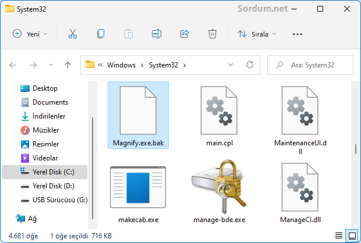The image size is (361, 243).
Task: Select the main.cpl file icon
Action: coord(219,110)
